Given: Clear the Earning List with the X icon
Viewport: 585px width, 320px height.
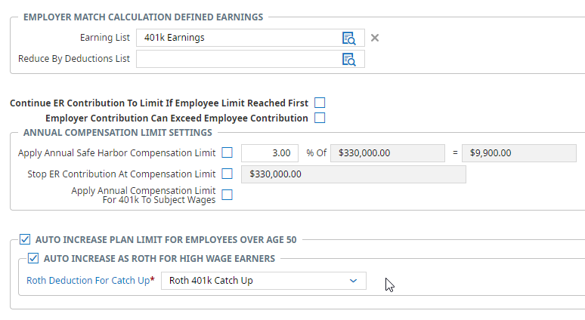Looking at the screenshot, I should click(x=375, y=38).
